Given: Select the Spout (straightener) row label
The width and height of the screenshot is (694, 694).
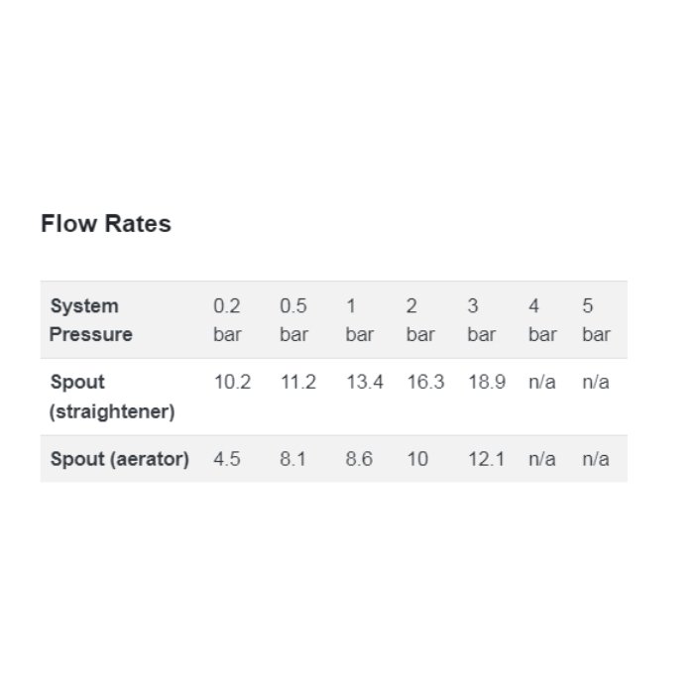Looking at the screenshot, I should tap(112, 397).
